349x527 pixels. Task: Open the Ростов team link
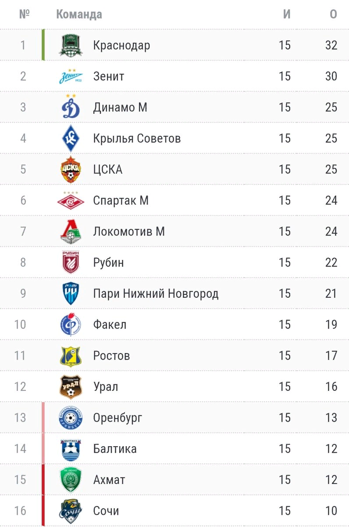click(x=111, y=356)
